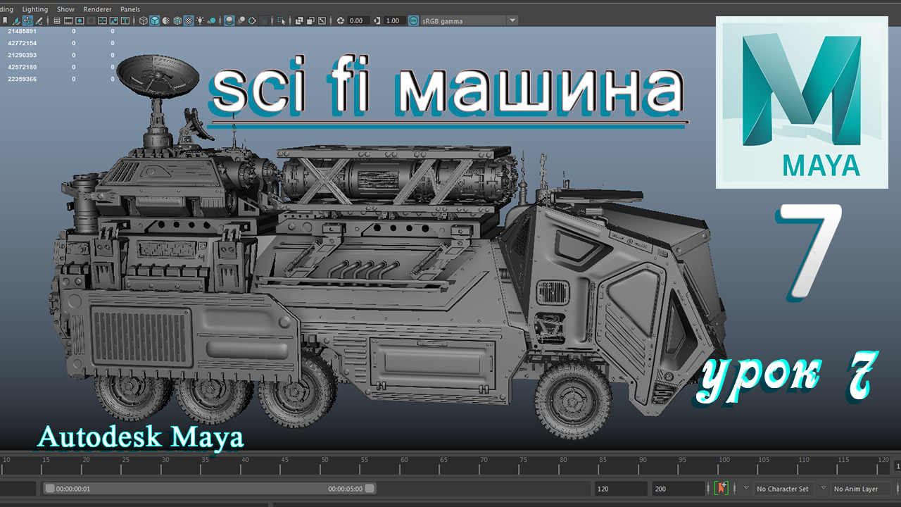Click the arrow before No Character Set
This screenshot has width=901, height=507.
pyautogui.click(x=746, y=488)
